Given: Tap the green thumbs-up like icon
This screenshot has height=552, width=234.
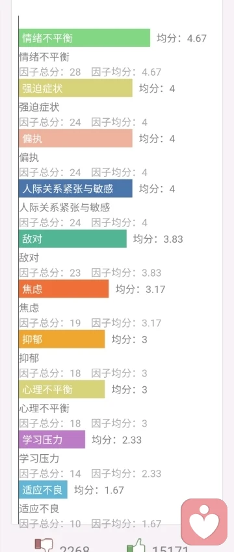Looking at the screenshot, I should (x=136, y=545).
